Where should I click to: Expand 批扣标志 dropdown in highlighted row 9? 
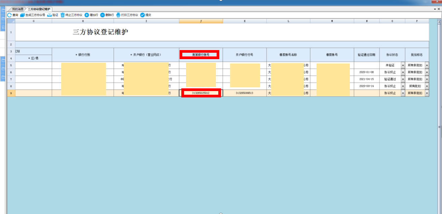click(427, 93)
